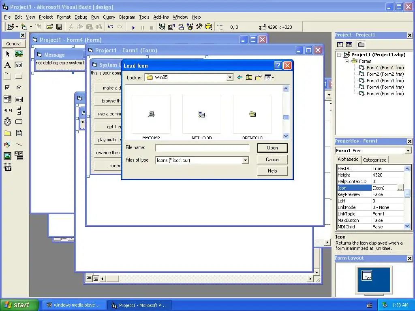Open Properties Window from toolbar
Screen dimensions: 415x311
(171, 27)
